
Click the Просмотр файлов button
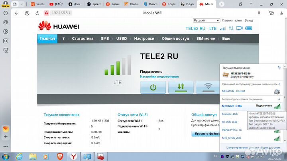pos(206,134)
